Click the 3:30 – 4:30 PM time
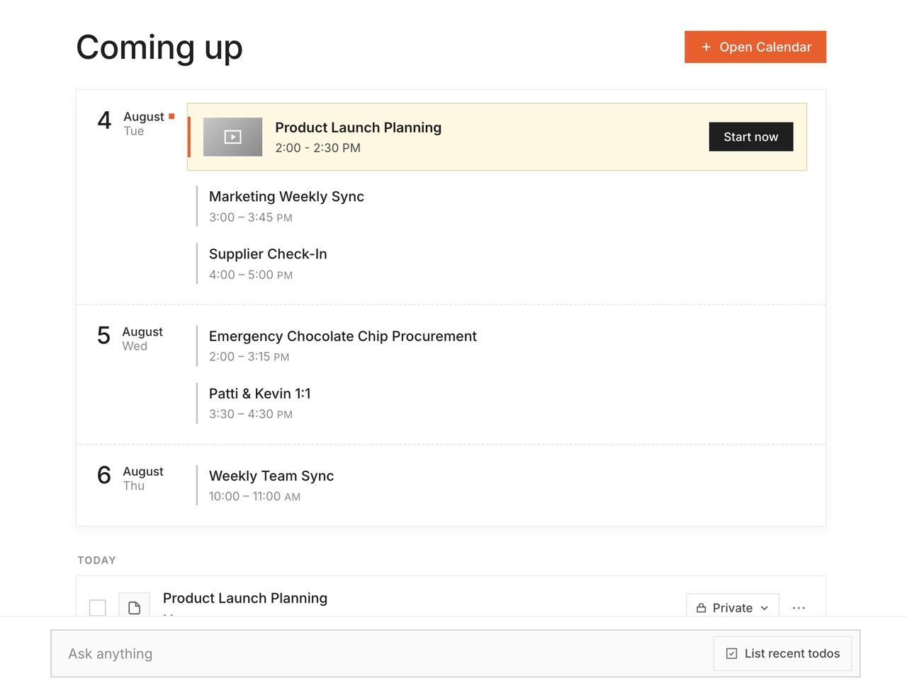Screen dimensions: 907x693 251,414
